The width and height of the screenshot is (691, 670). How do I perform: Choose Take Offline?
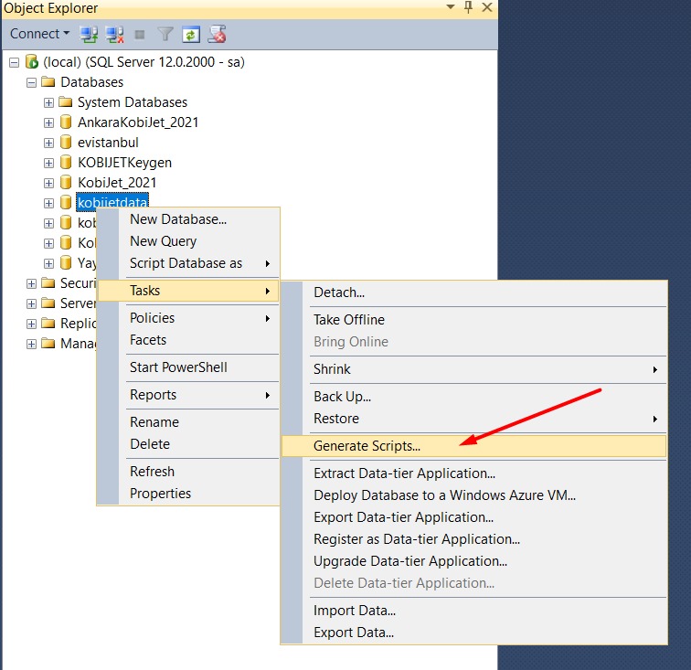coord(473,320)
